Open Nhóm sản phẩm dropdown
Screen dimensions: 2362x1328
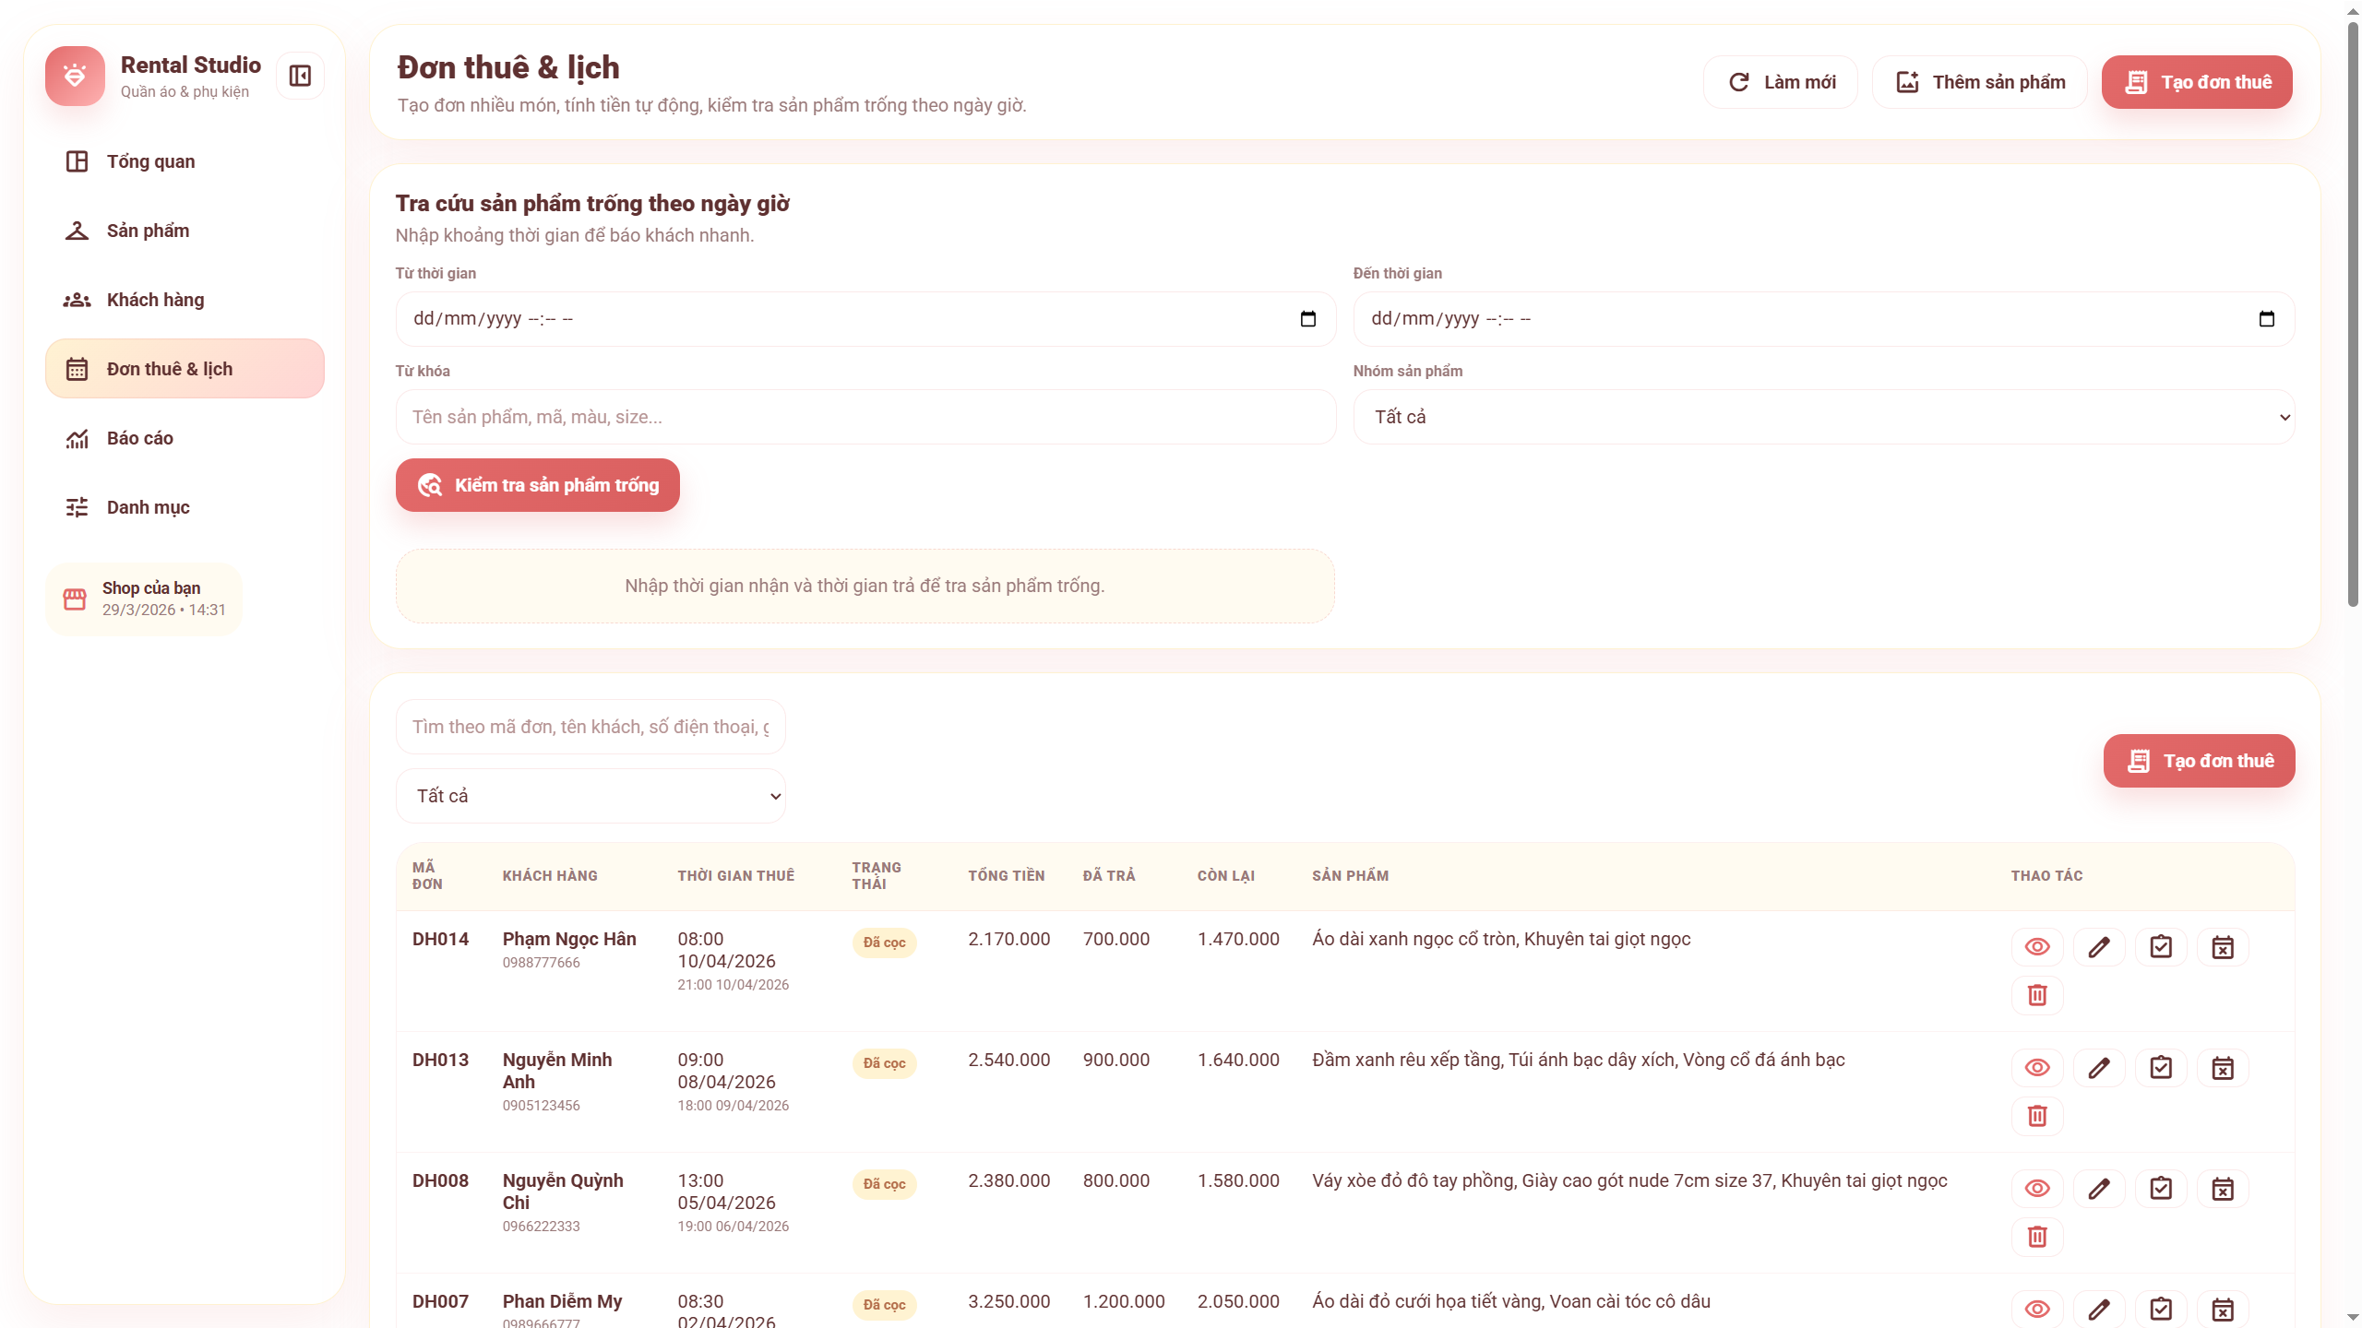tap(1823, 417)
